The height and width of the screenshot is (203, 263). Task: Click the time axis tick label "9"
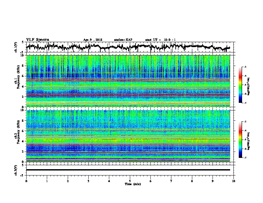coord(213,181)
